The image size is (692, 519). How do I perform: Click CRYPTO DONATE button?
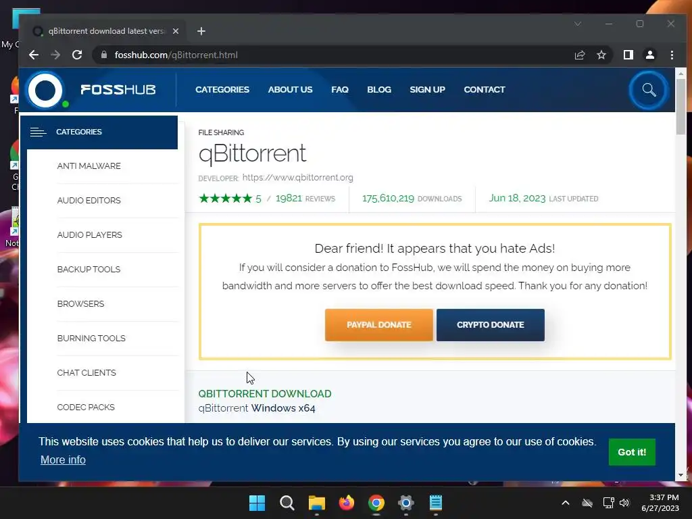tap(491, 325)
